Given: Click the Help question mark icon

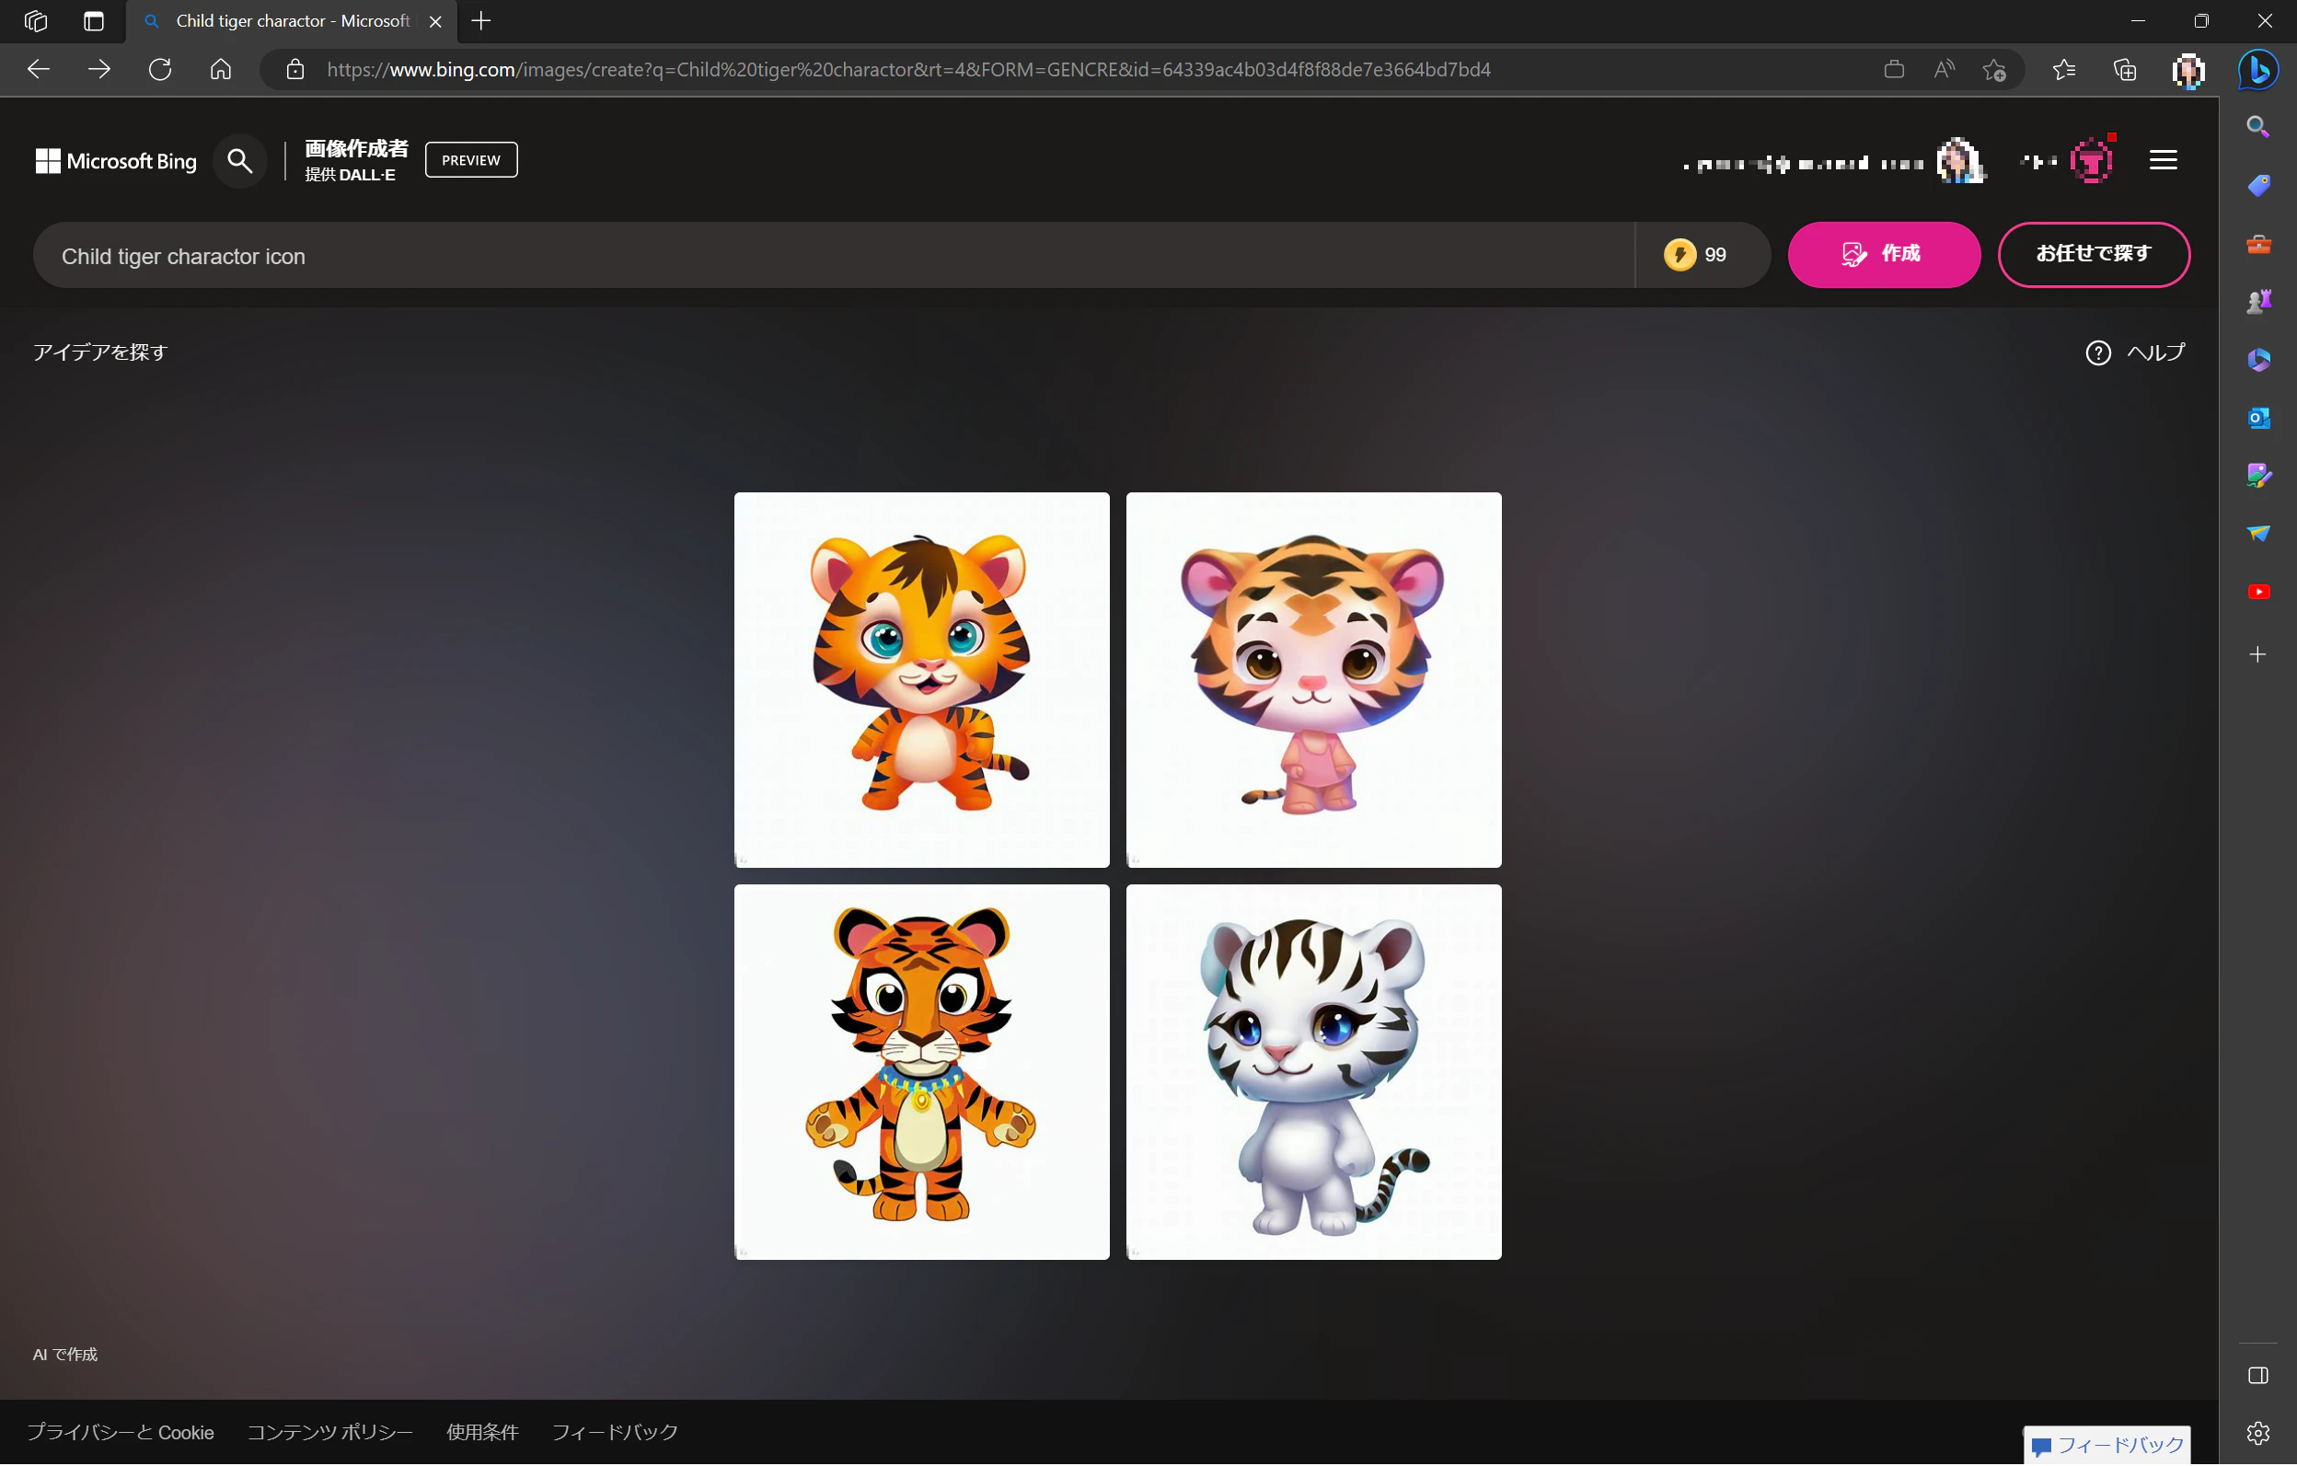Looking at the screenshot, I should pyautogui.click(x=2097, y=352).
